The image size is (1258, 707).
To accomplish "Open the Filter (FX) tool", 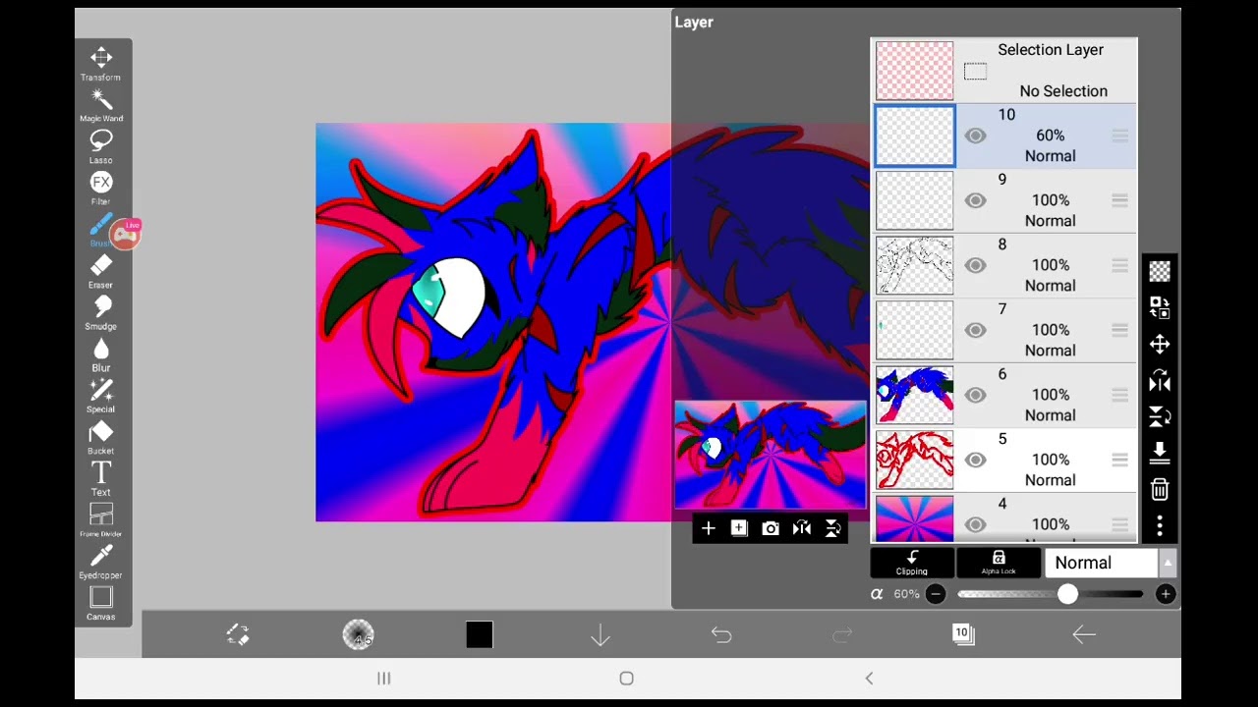I will click(x=101, y=188).
